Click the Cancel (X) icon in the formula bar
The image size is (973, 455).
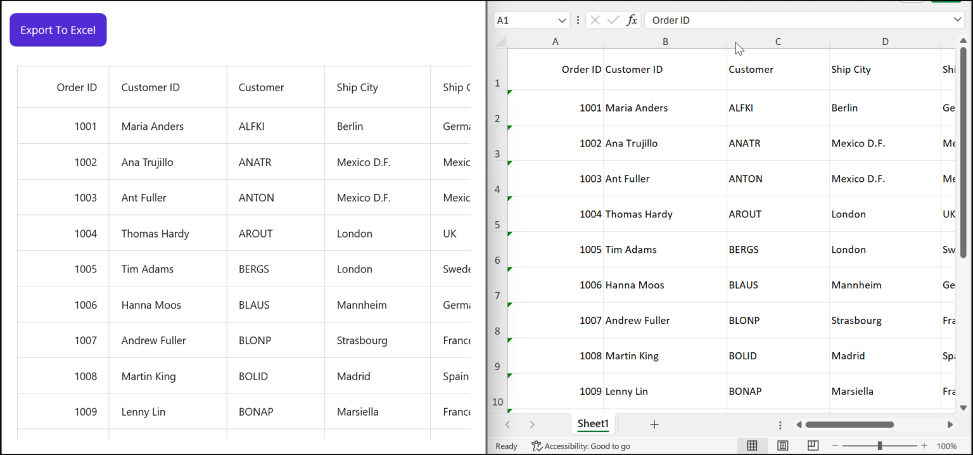click(595, 20)
